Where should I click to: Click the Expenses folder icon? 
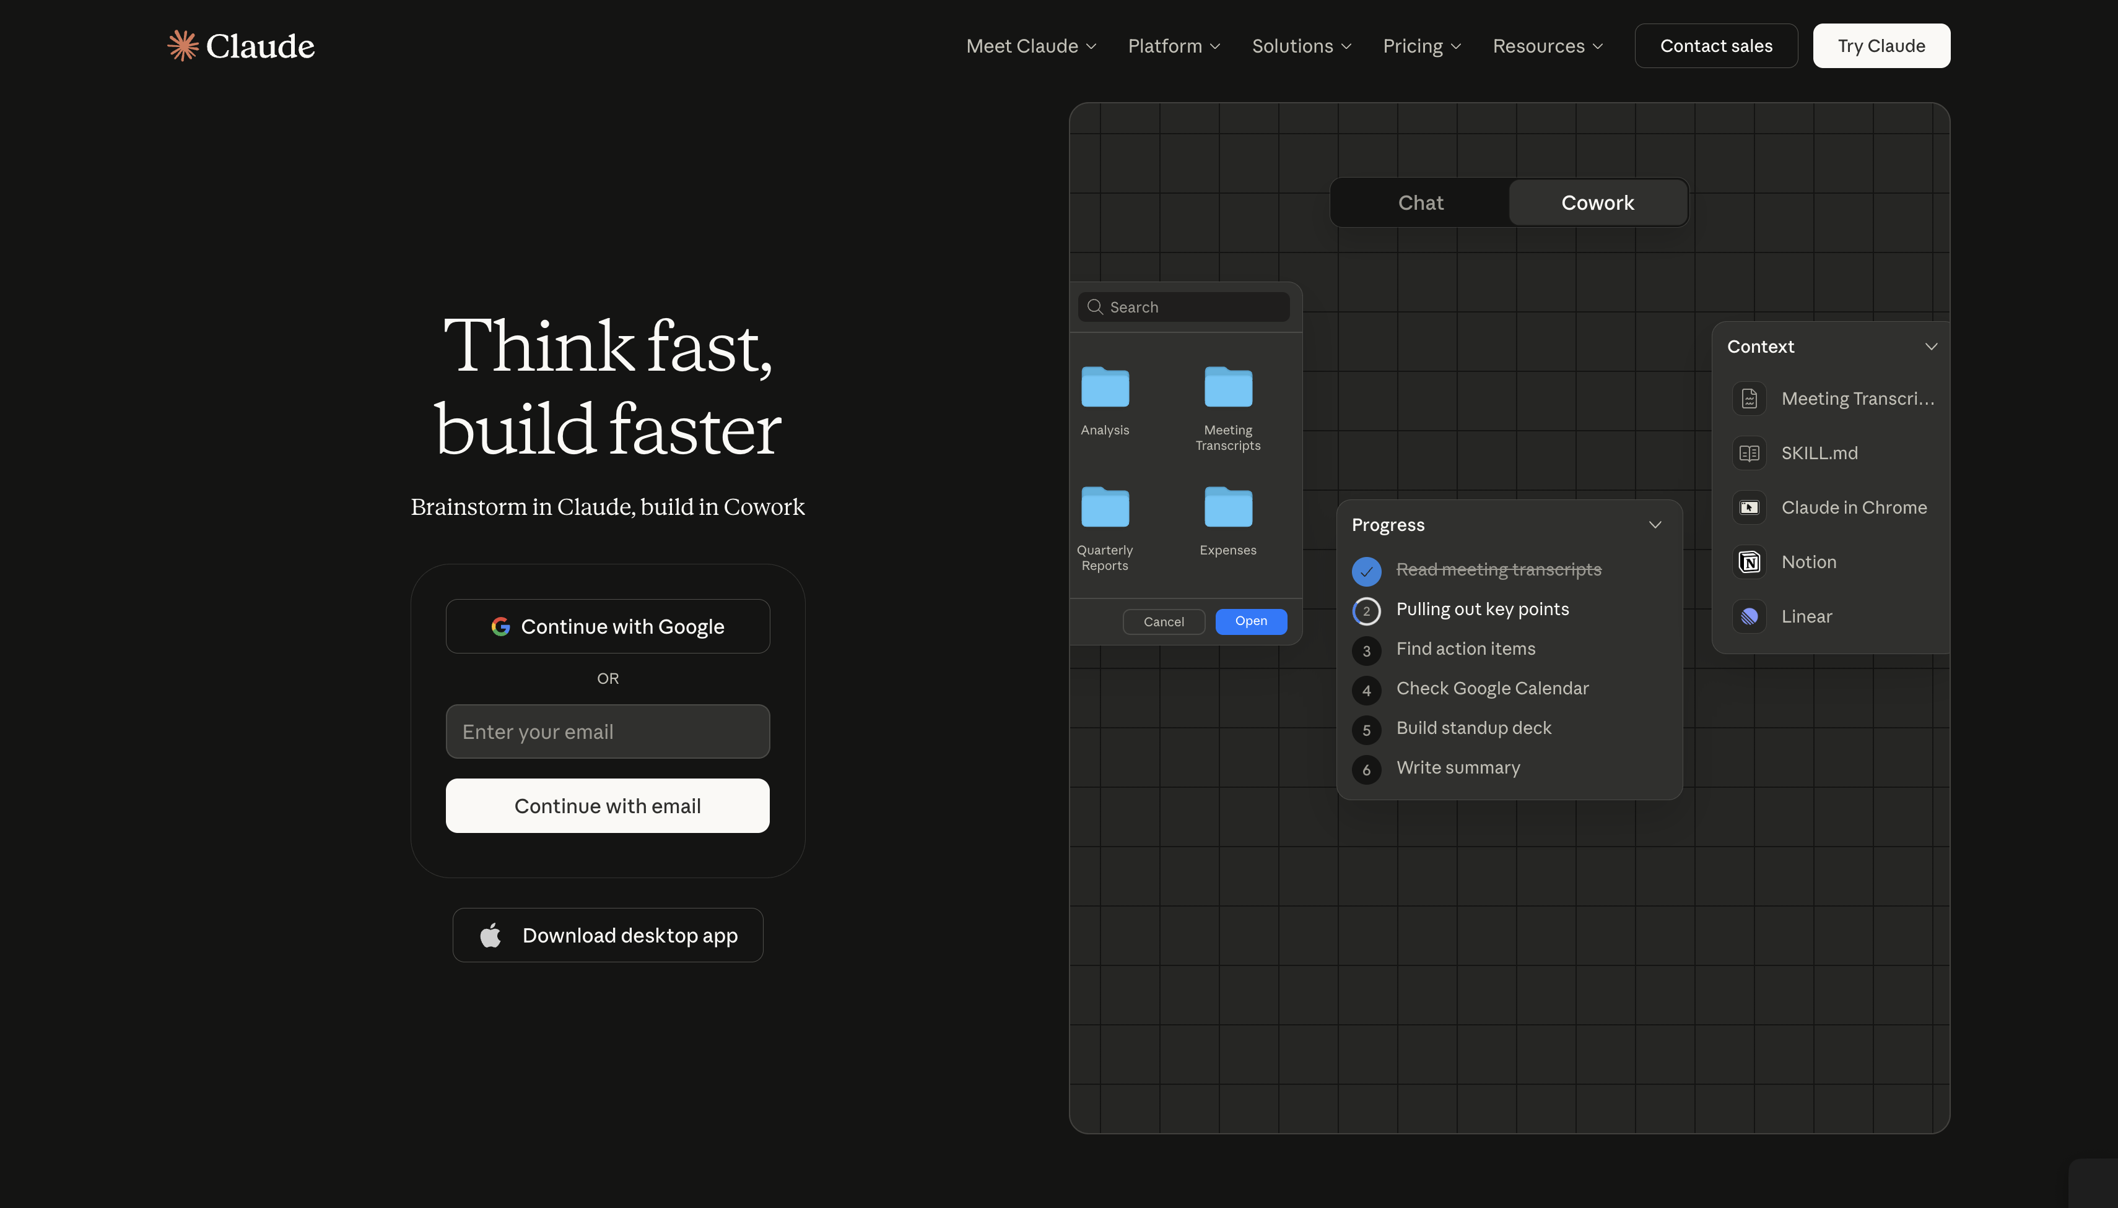(x=1227, y=507)
